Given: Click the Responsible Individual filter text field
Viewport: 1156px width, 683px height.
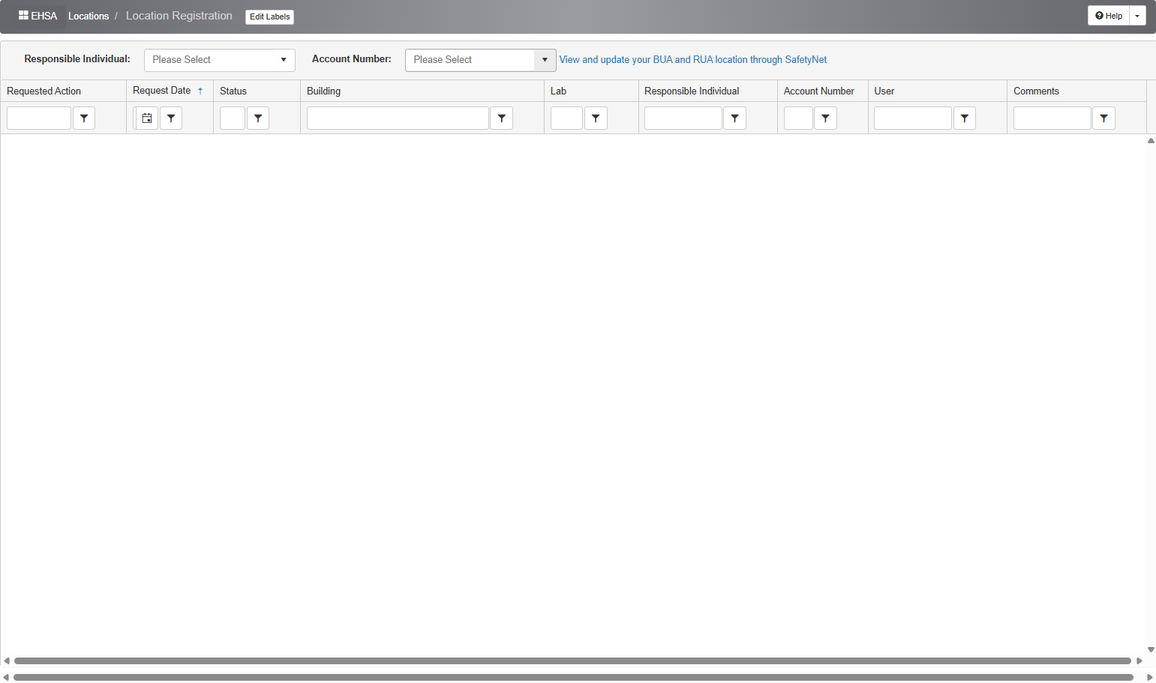Looking at the screenshot, I should tap(683, 118).
